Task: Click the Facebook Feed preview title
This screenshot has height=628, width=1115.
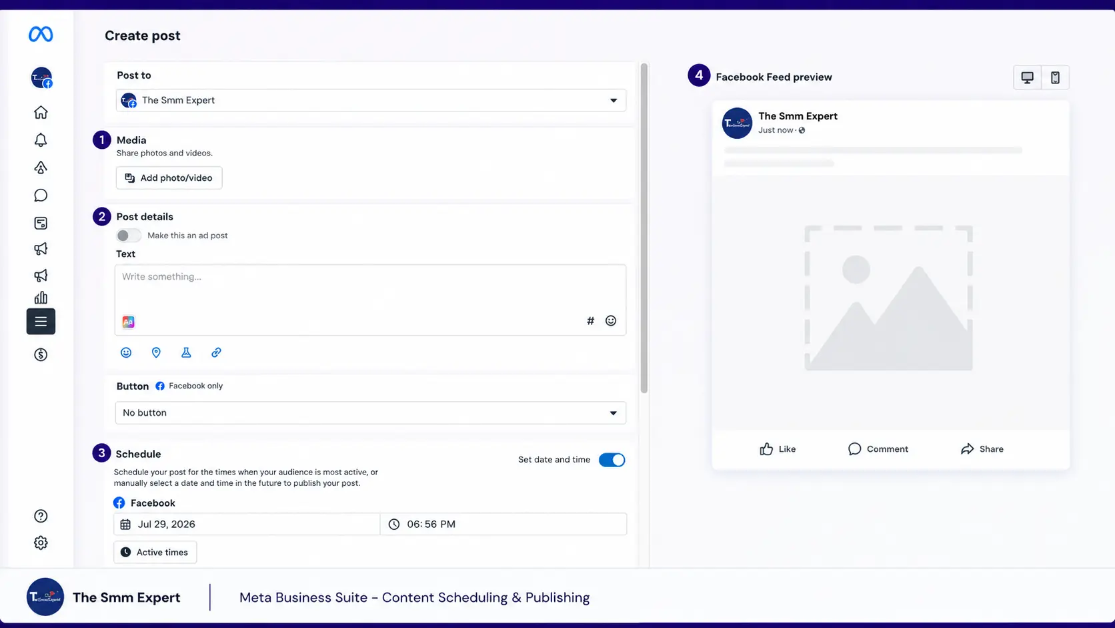Action: tap(774, 77)
